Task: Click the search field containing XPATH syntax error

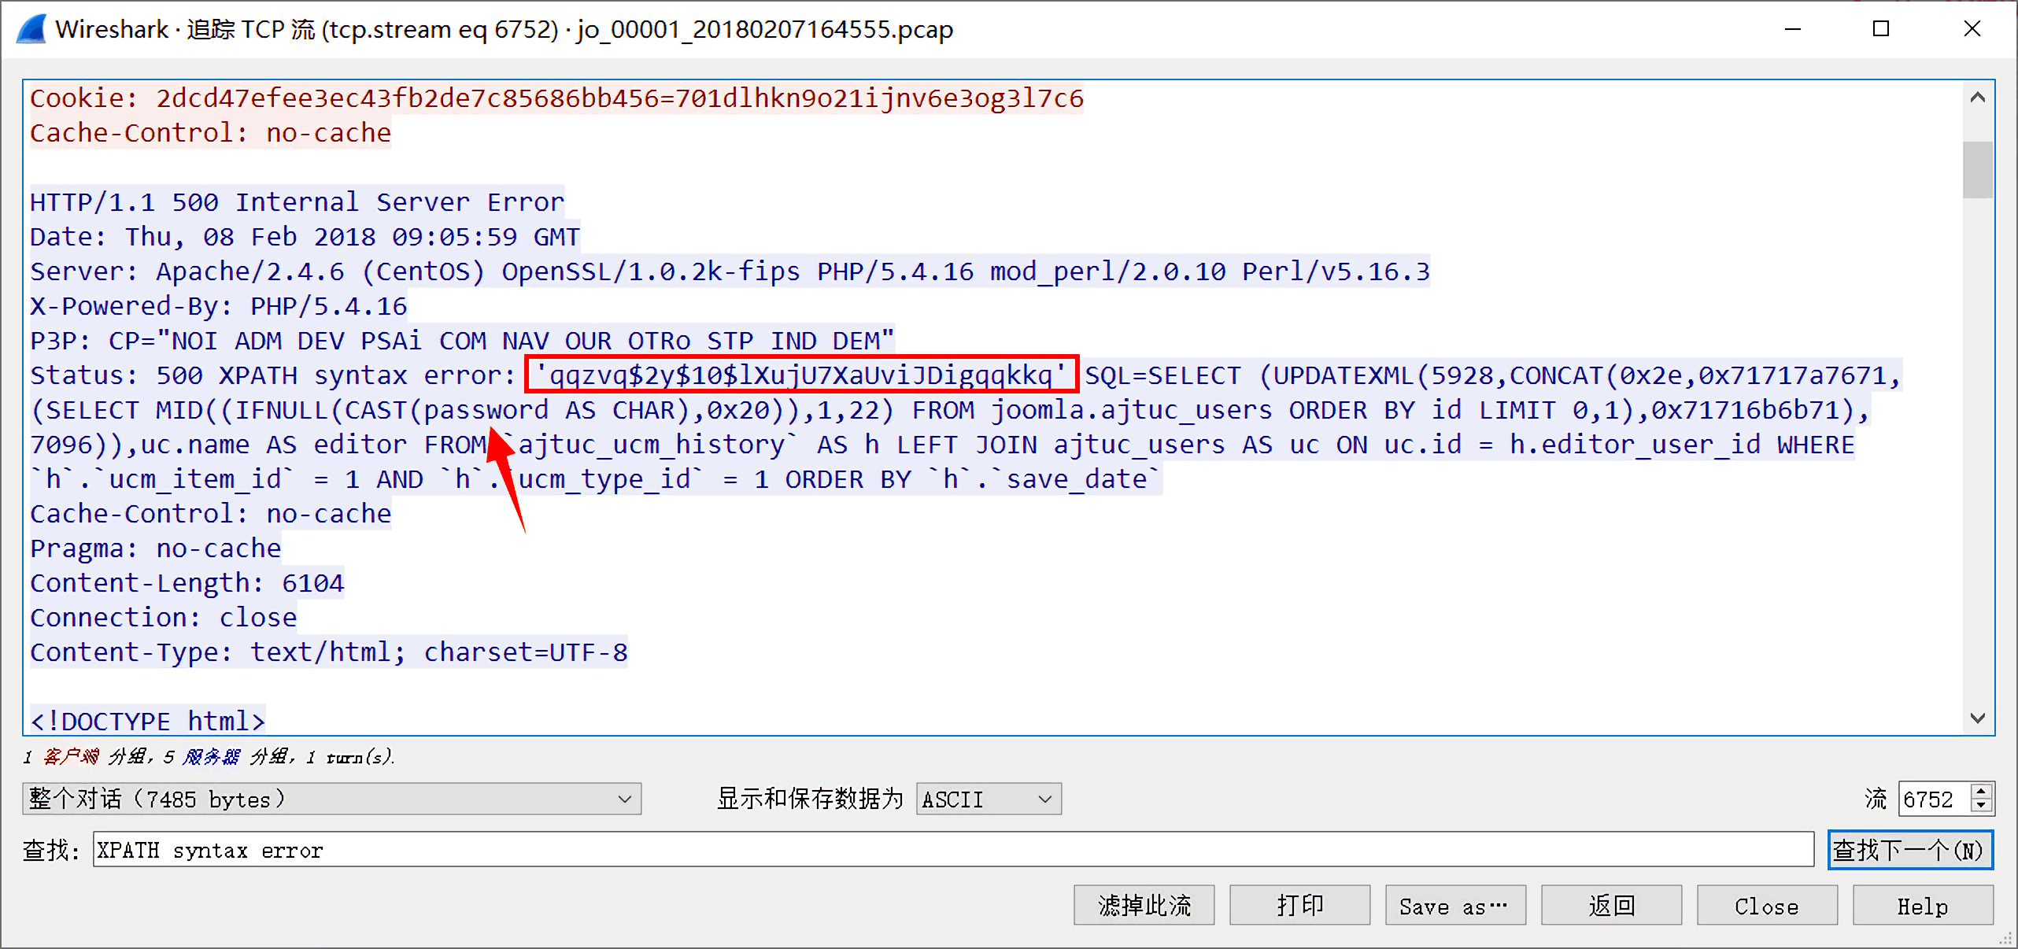Action: (953, 850)
